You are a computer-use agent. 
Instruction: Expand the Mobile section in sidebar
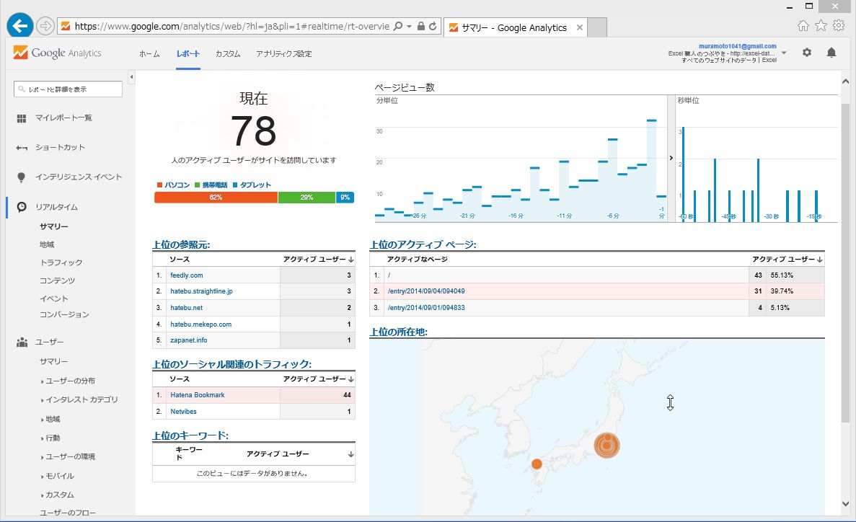43,477
